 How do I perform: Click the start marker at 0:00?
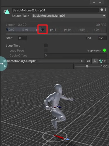pyautogui.click(x=7, y=29)
